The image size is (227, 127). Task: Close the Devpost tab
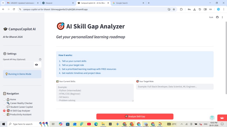[x=73, y=3]
